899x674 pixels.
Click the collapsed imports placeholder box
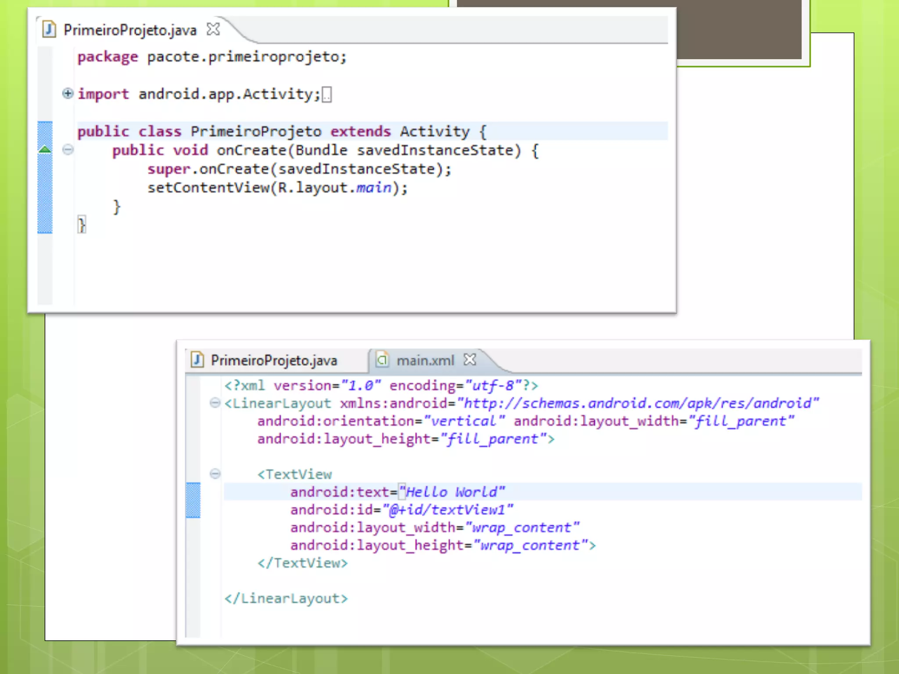(x=327, y=94)
